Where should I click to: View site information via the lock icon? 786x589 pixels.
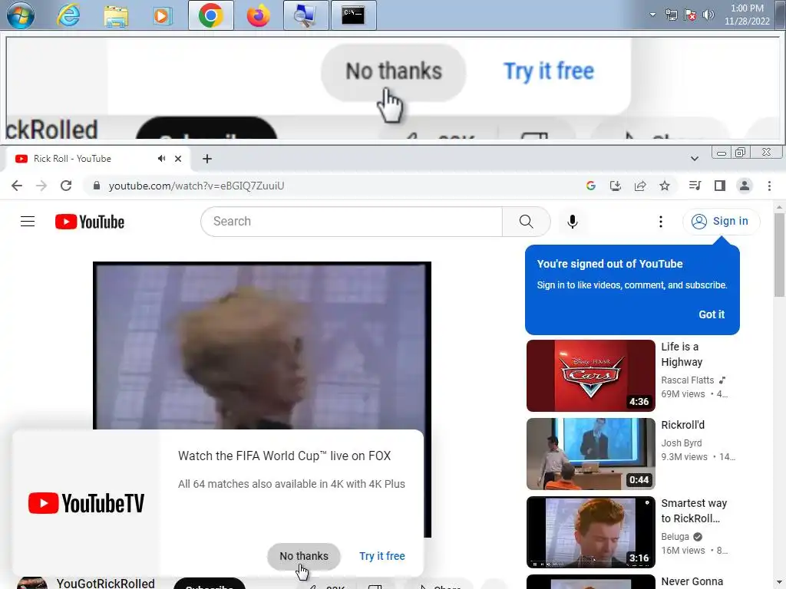tap(97, 186)
